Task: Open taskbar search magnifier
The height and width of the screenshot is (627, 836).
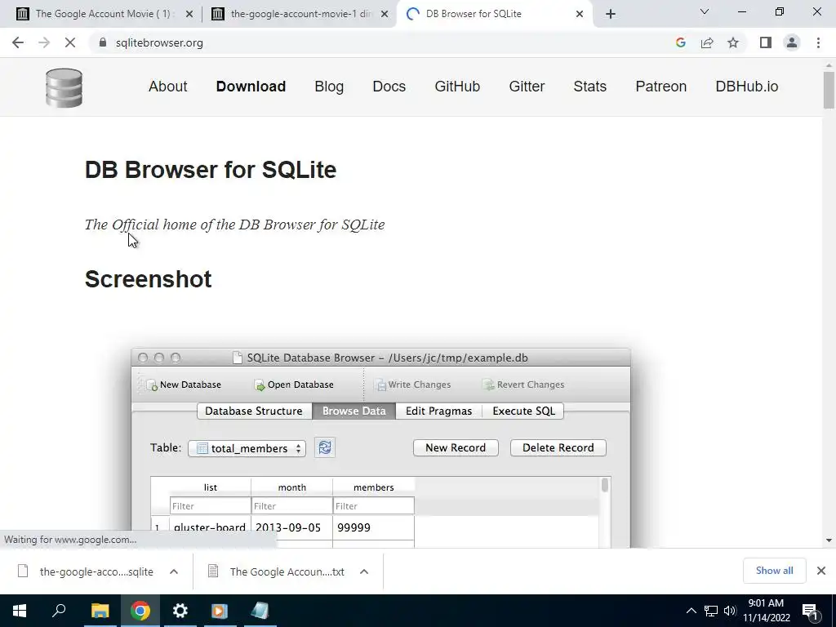Action: (x=59, y=611)
